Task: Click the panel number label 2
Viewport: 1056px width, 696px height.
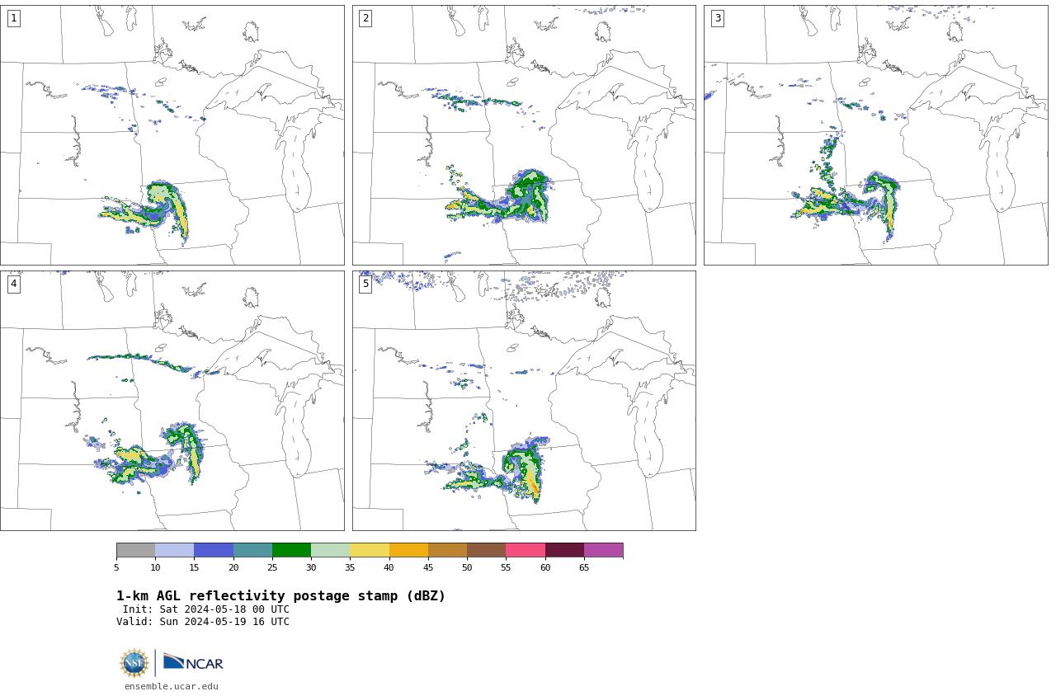Action: click(365, 18)
